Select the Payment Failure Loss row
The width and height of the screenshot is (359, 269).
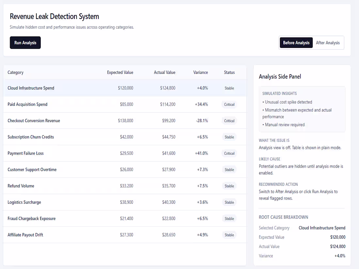(25, 153)
